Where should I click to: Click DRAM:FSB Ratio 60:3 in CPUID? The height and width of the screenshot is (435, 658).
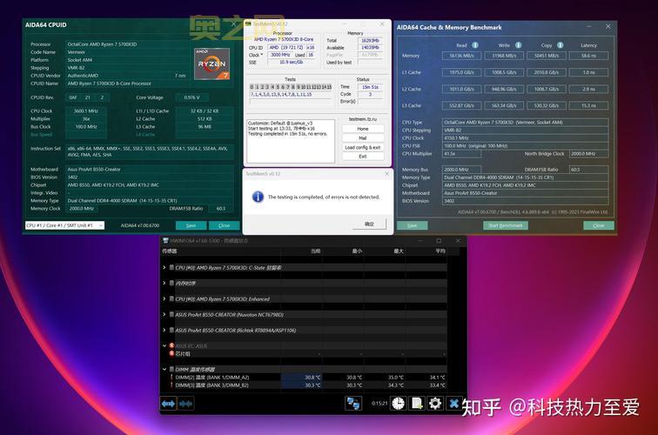(x=221, y=209)
